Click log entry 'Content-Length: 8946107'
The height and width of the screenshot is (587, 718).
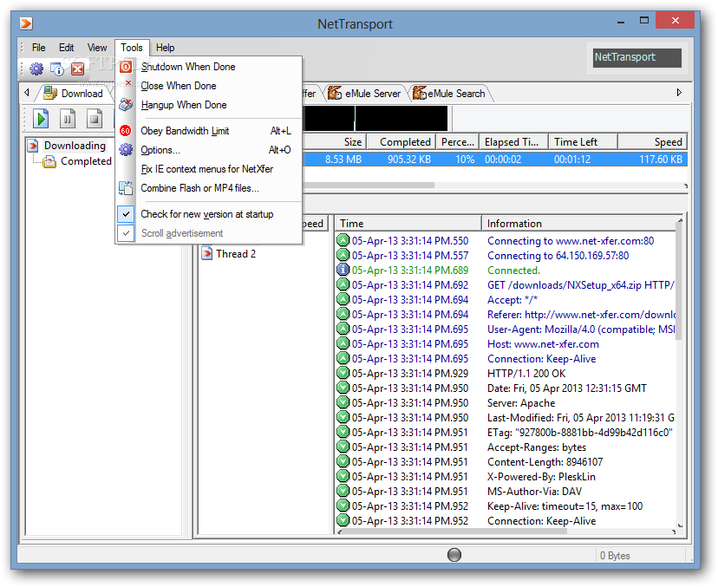coord(545,462)
